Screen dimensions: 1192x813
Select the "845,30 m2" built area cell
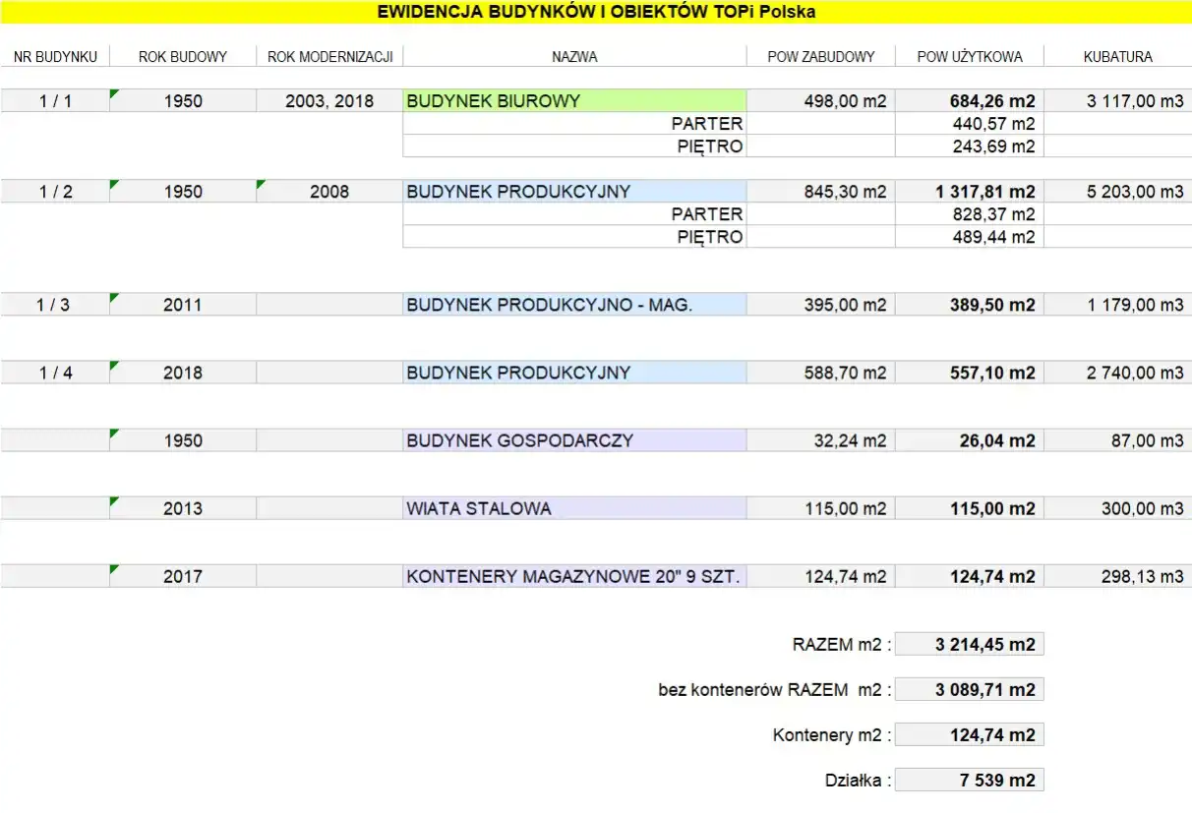(x=821, y=191)
